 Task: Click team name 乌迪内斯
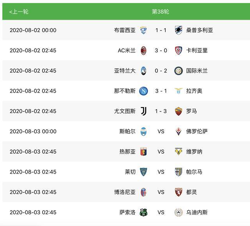(x=197, y=213)
